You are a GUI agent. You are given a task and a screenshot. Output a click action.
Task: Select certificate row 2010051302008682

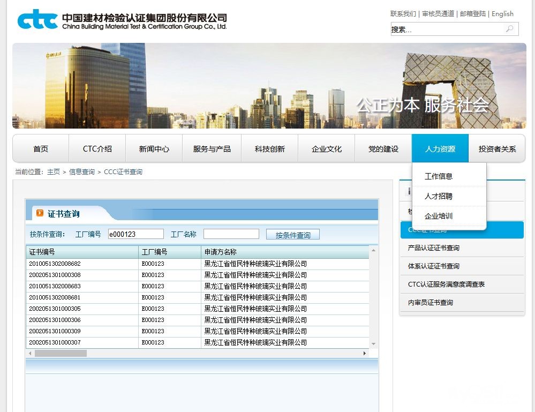click(x=55, y=264)
